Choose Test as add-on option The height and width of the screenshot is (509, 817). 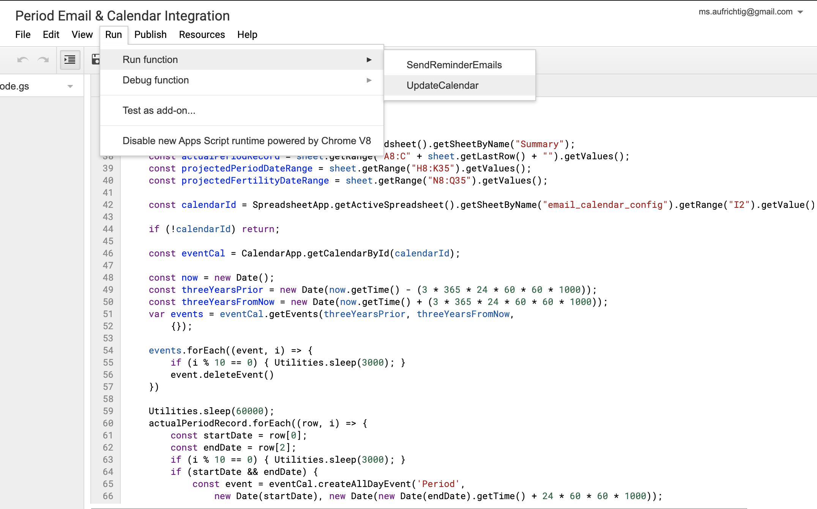click(x=242, y=110)
